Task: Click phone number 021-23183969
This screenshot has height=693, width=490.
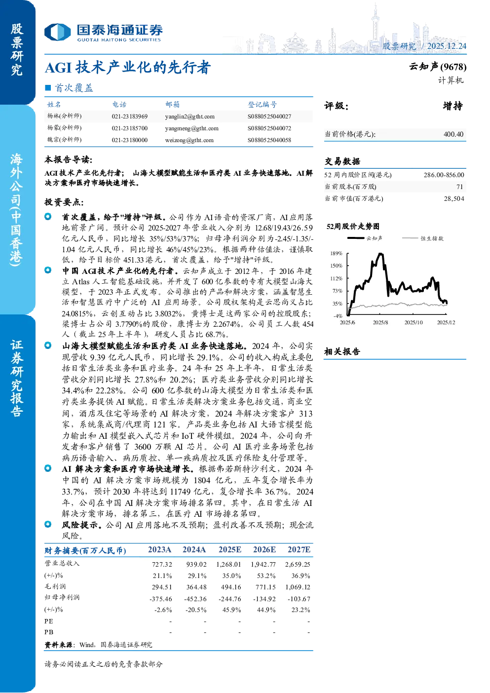Action: click(130, 116)
